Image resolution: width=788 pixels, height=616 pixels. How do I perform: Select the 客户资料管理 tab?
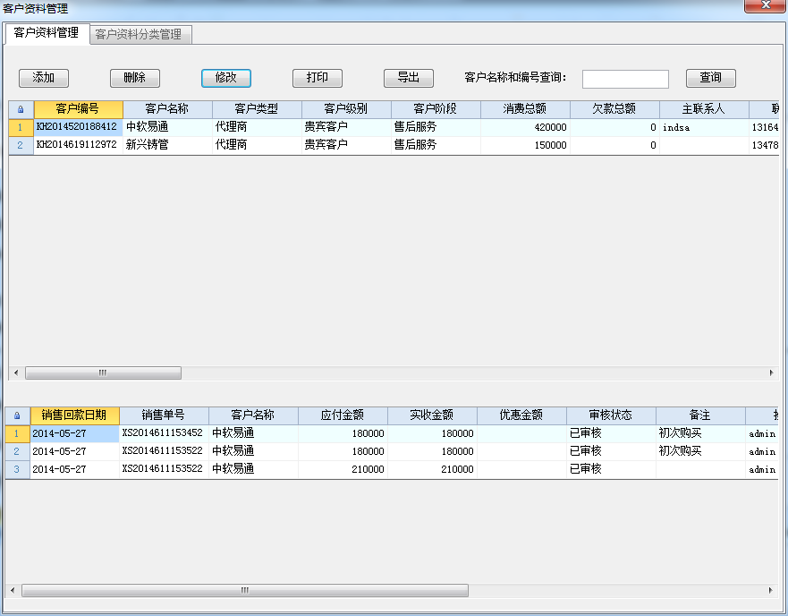coord(46,34)
